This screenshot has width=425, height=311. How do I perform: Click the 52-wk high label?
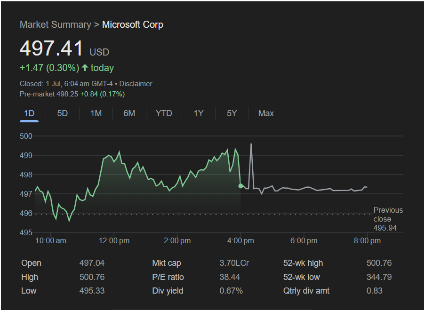click(303, 263)
